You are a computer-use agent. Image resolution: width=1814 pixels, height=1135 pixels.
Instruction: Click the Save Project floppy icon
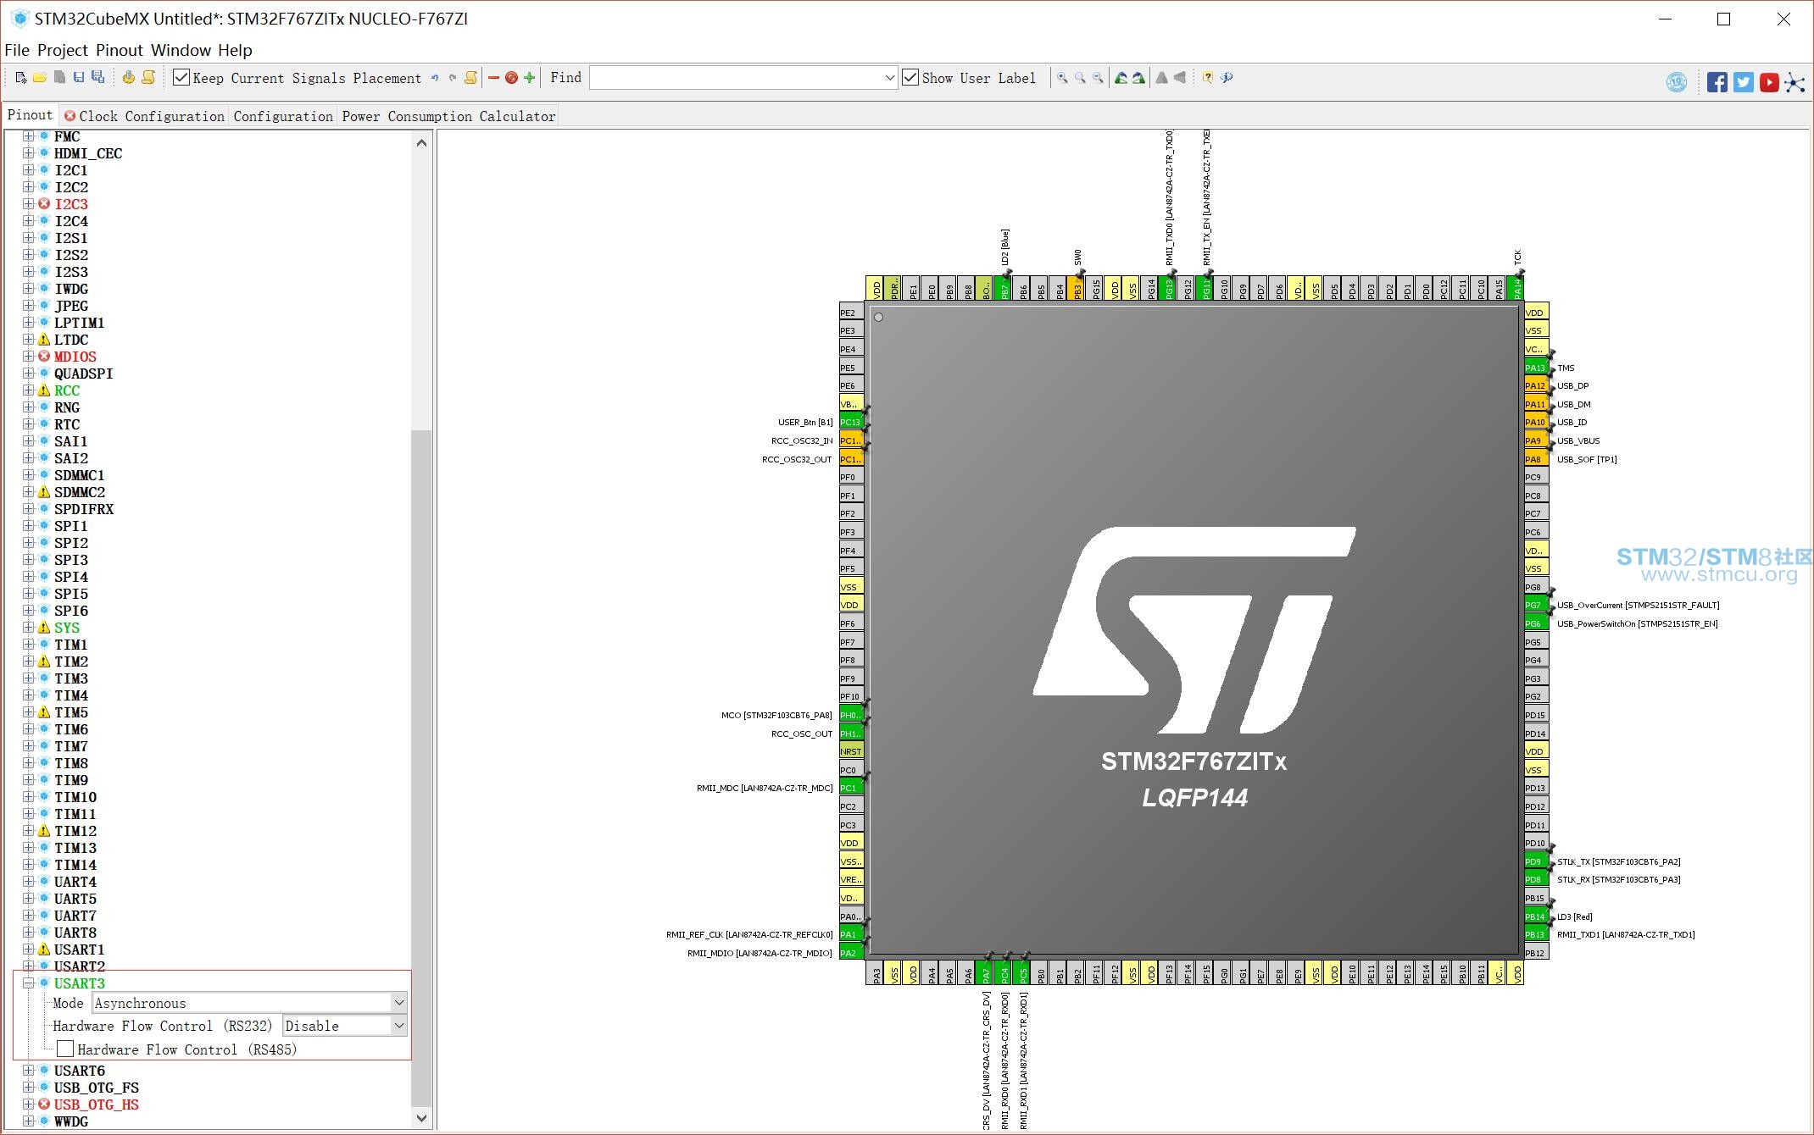[x=79, y=78]
